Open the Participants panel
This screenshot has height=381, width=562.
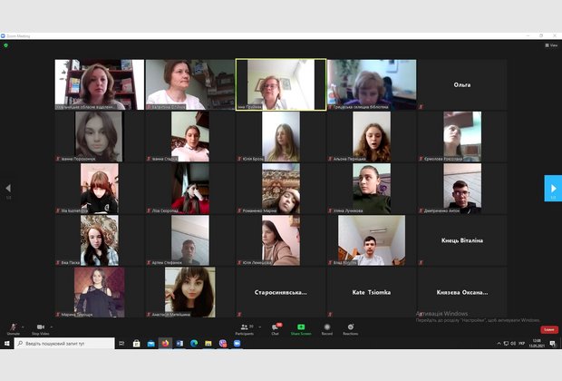245,329
